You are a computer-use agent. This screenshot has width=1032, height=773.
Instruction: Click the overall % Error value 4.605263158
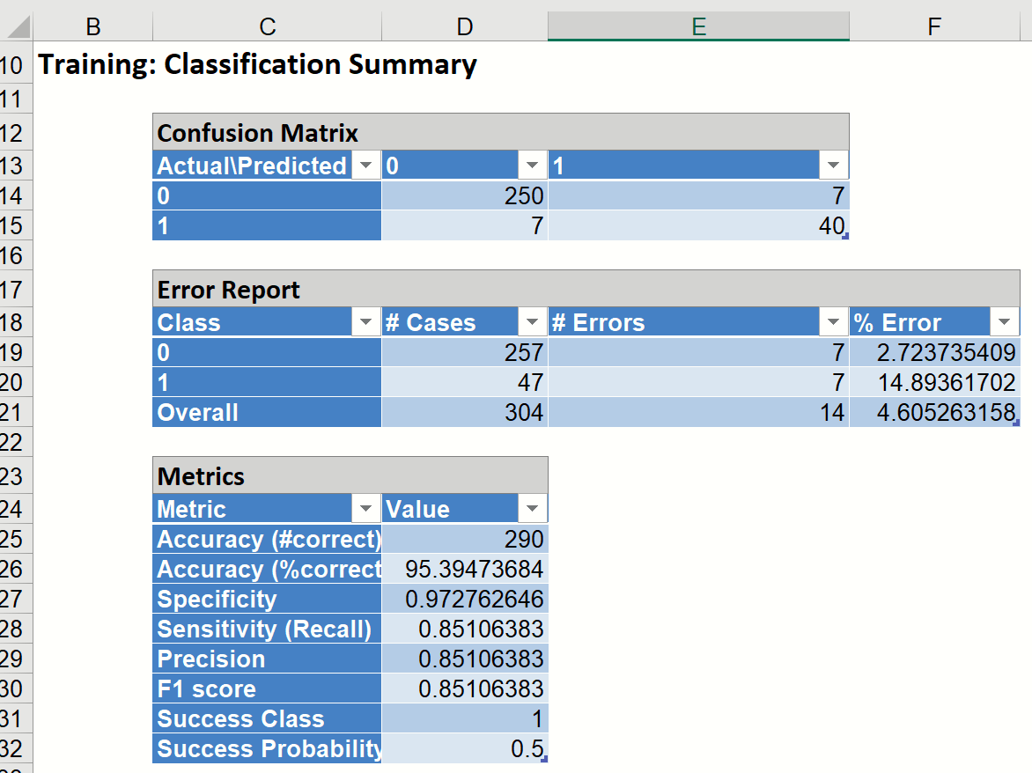click(x=935, y=412)
